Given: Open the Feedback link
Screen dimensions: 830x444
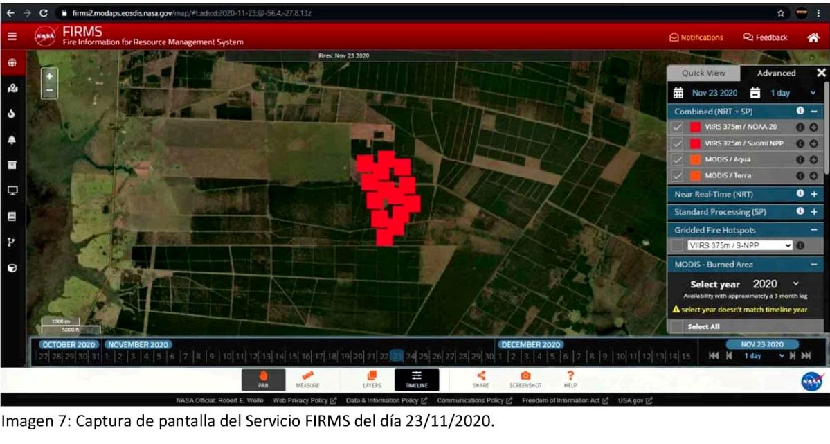Looking at the screenshot, I should coord(766,37).
